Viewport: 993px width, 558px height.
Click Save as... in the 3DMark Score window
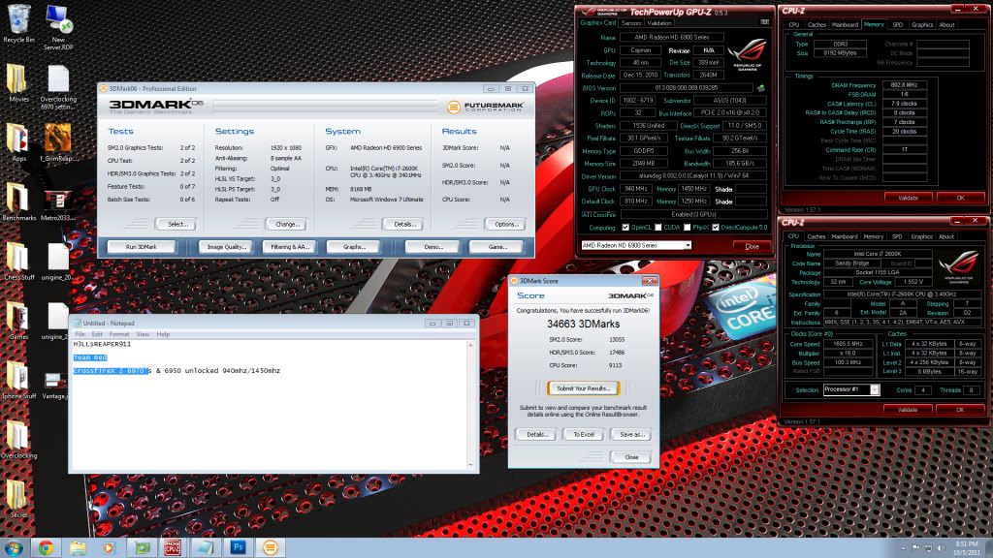[631, 435]
